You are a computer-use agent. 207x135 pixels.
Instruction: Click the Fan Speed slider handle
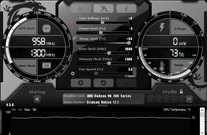[96, 74]
